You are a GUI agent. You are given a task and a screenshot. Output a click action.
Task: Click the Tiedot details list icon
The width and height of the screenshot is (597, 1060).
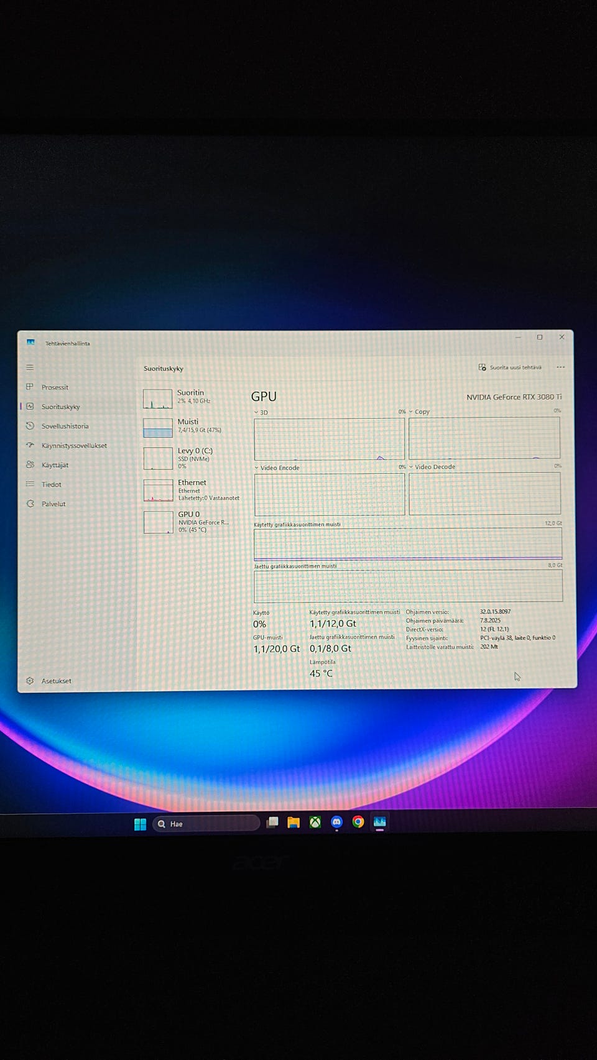pos(30,484)
